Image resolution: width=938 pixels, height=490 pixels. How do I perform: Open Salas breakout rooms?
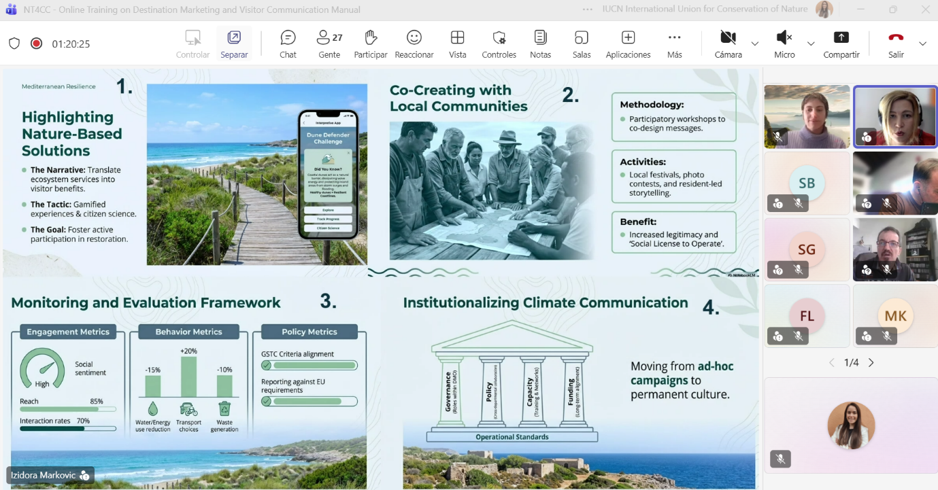coord(581,44)
